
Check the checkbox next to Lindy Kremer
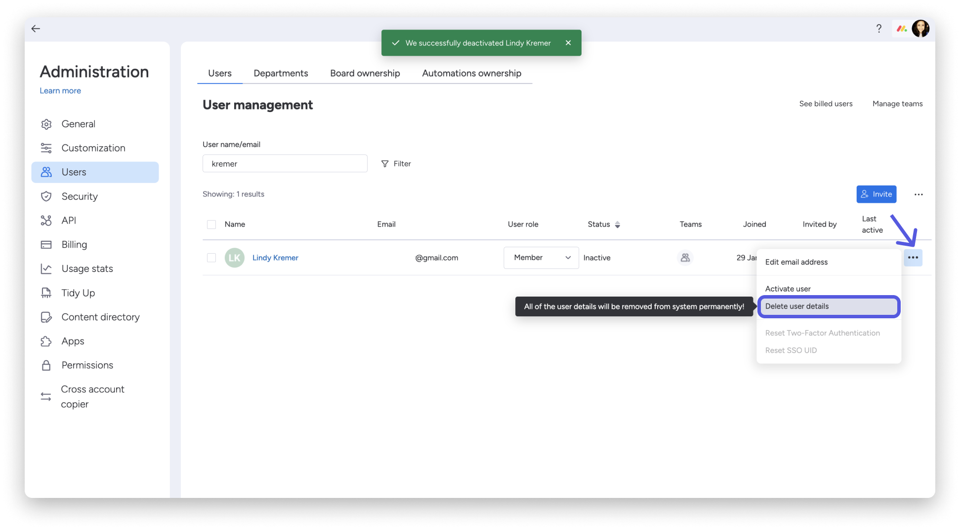pyautogui.click(x=211, y=257)
